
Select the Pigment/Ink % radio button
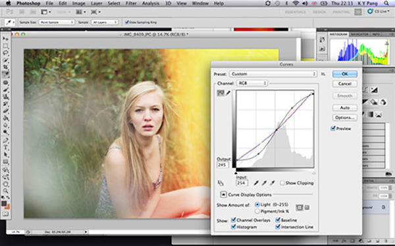pyautogui.click(x=257, y=211)
